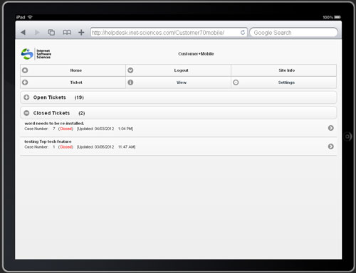Tap the Safari forward arrow

click(x=37, y=32)
